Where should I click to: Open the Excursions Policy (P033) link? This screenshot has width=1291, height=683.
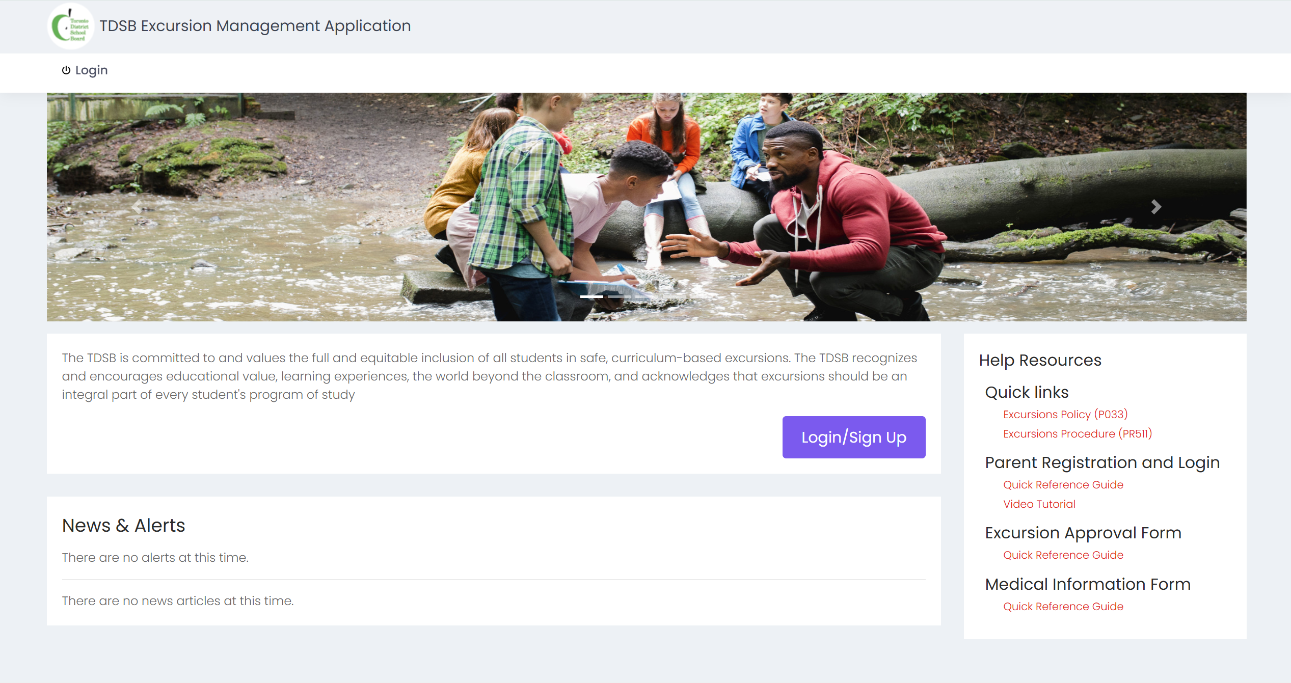1065,415
